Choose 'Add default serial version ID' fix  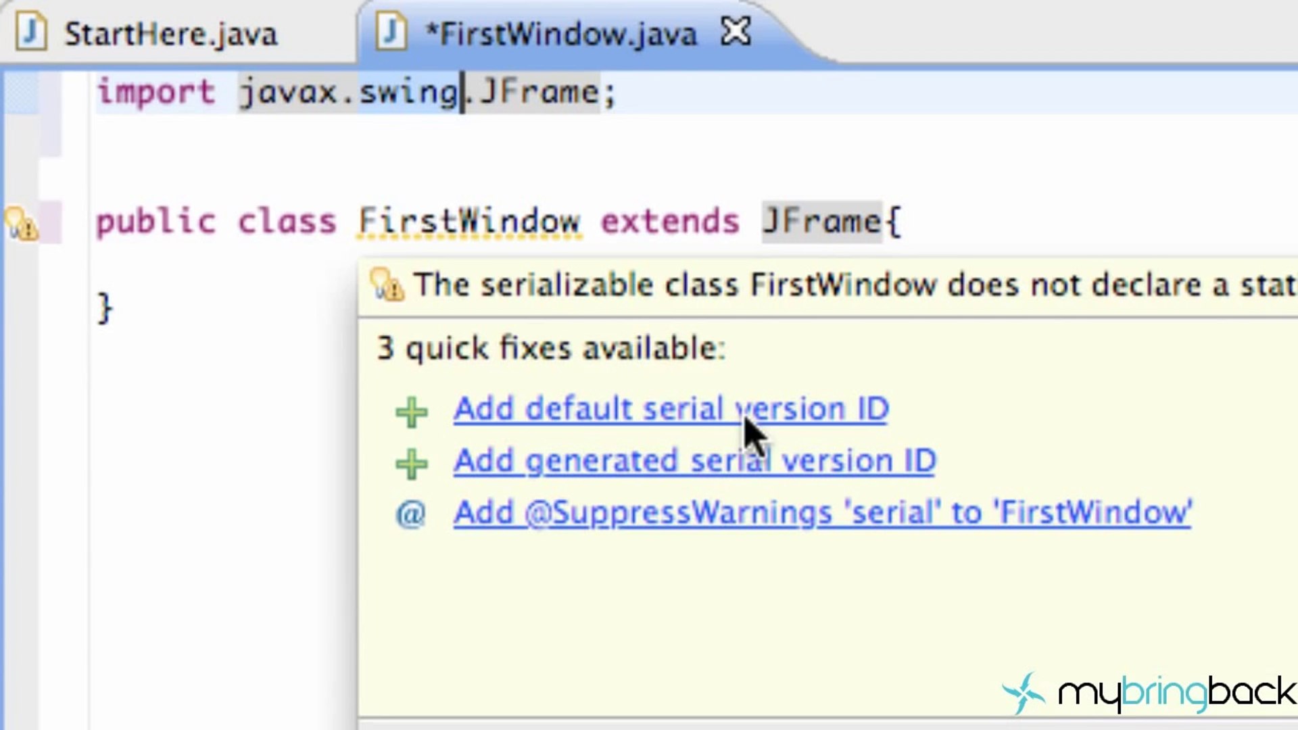(x=671, y=410)
